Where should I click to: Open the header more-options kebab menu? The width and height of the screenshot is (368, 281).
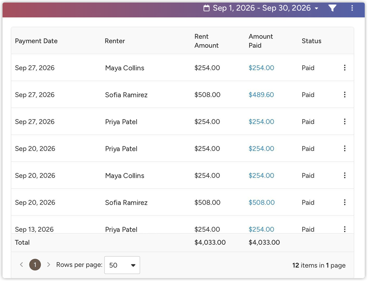(352, 8)
